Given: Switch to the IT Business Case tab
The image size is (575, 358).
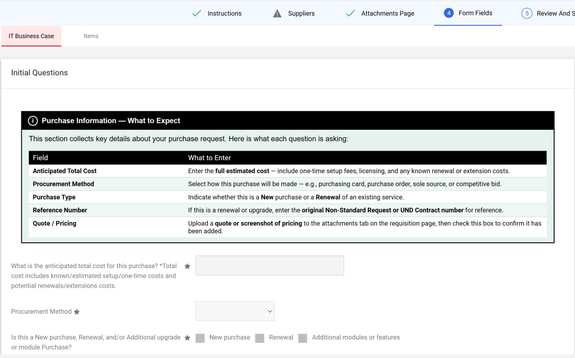Looking at the screenshot, I should point(31,36).
